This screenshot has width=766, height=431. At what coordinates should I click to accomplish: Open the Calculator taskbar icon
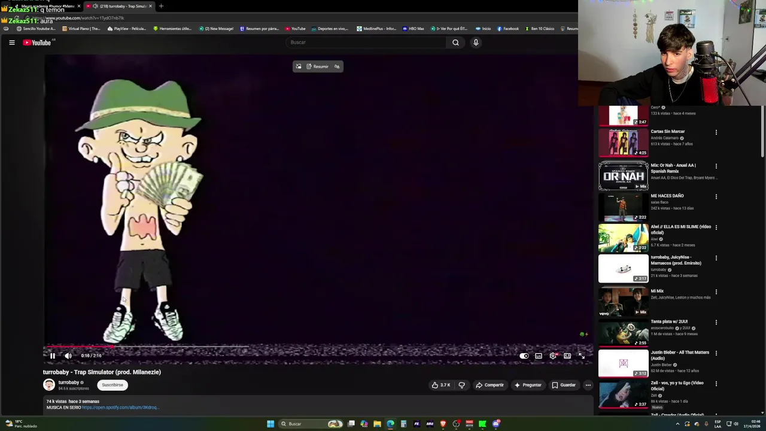coord(403,424)
